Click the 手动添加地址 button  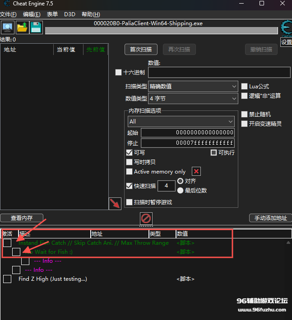pos(270,218)
